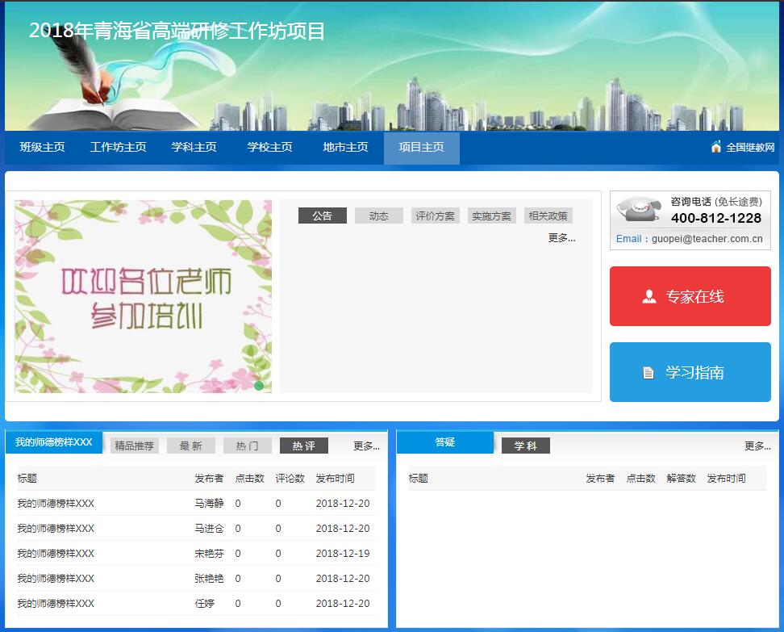Viewport: 784px width, 632px height.
Task: Open the 我的师德榜样XXX post by 马进仓
Action: (x=56, y=529)
